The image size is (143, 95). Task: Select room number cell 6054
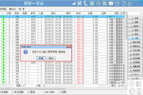pyautogui.click(x=33, y=25)
